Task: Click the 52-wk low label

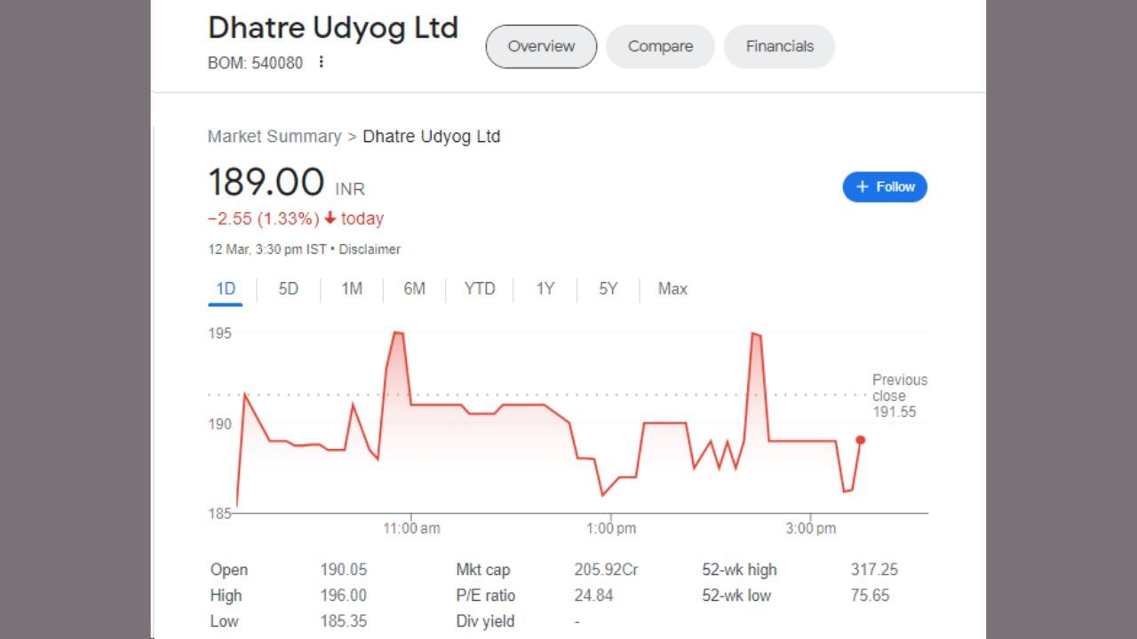Action: click(x=736, y=596)
